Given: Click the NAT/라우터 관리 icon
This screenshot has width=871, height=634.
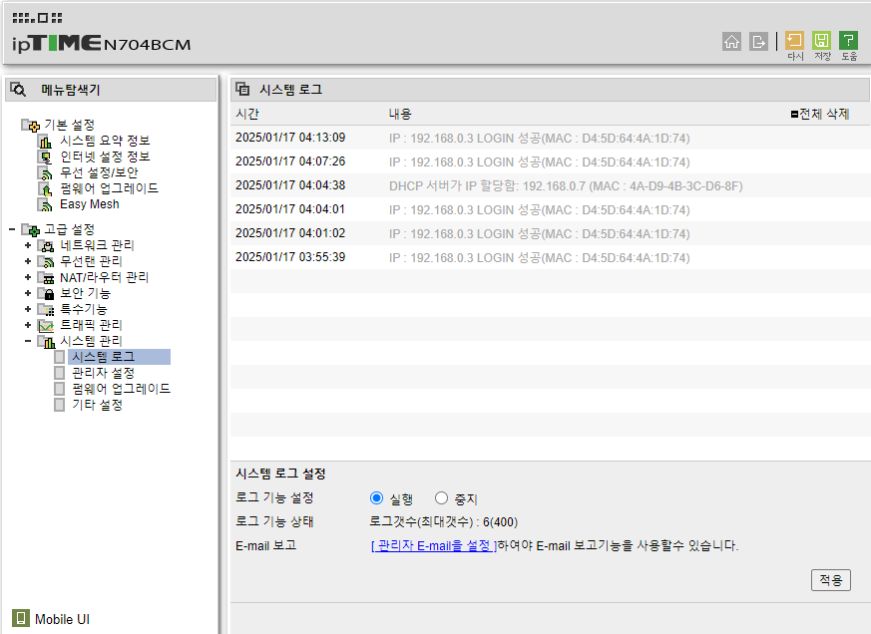Looking at the screenshot, I should coord(46,277).
